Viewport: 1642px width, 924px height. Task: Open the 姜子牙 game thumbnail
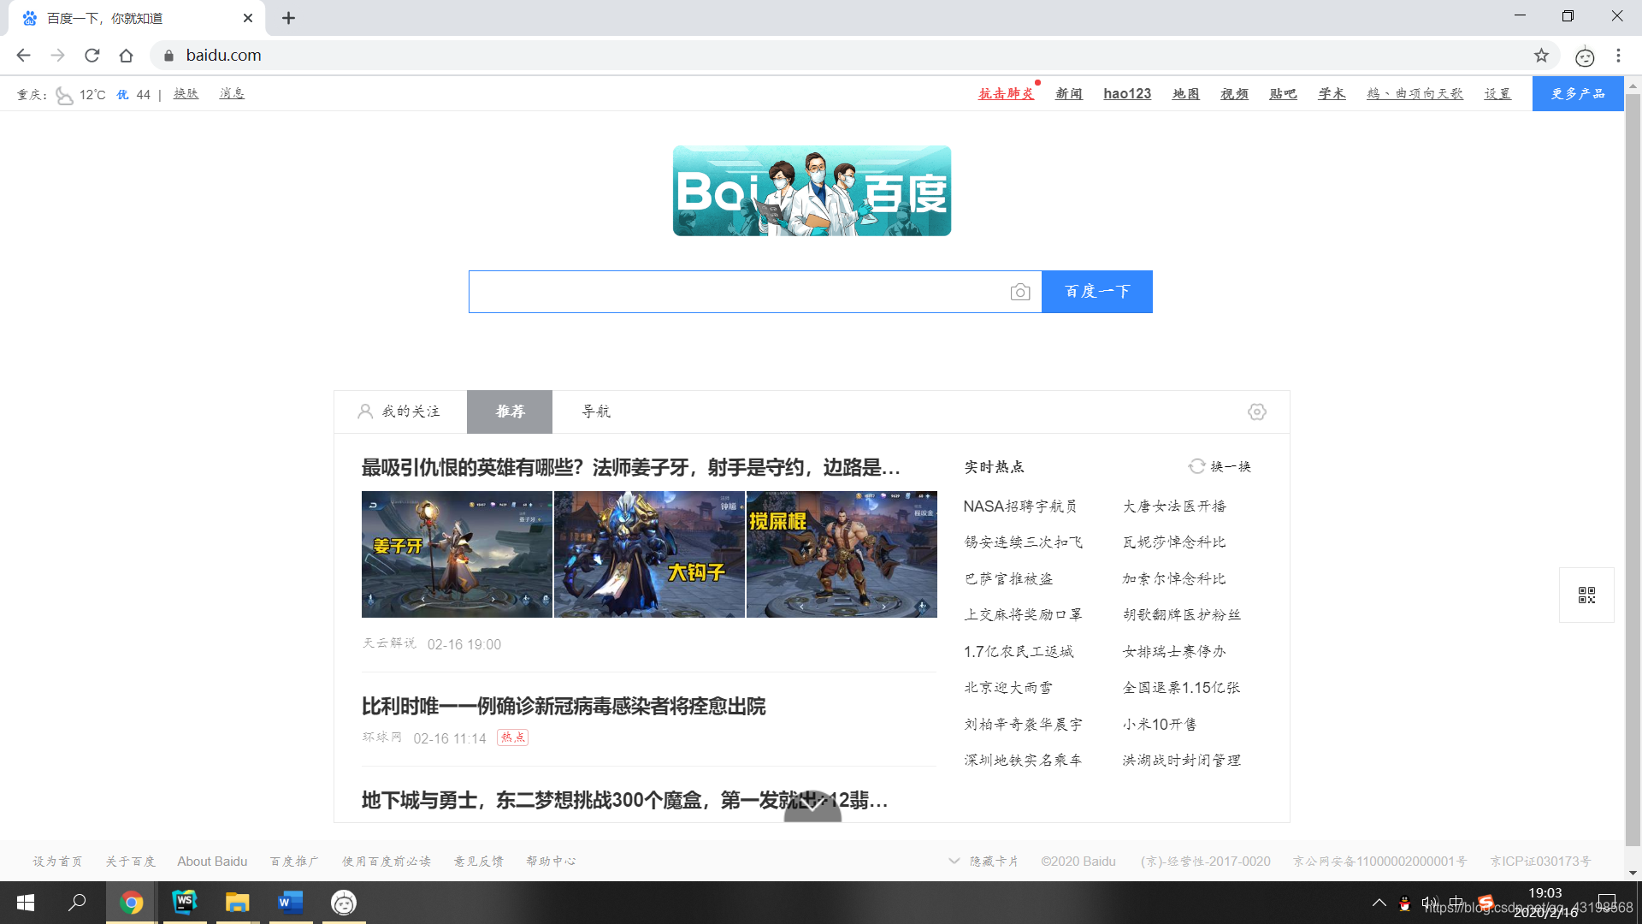[457, 554]
